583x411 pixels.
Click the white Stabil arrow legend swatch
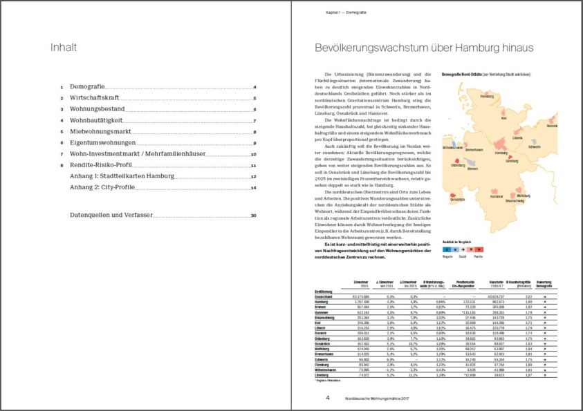(x=463, y=250)
